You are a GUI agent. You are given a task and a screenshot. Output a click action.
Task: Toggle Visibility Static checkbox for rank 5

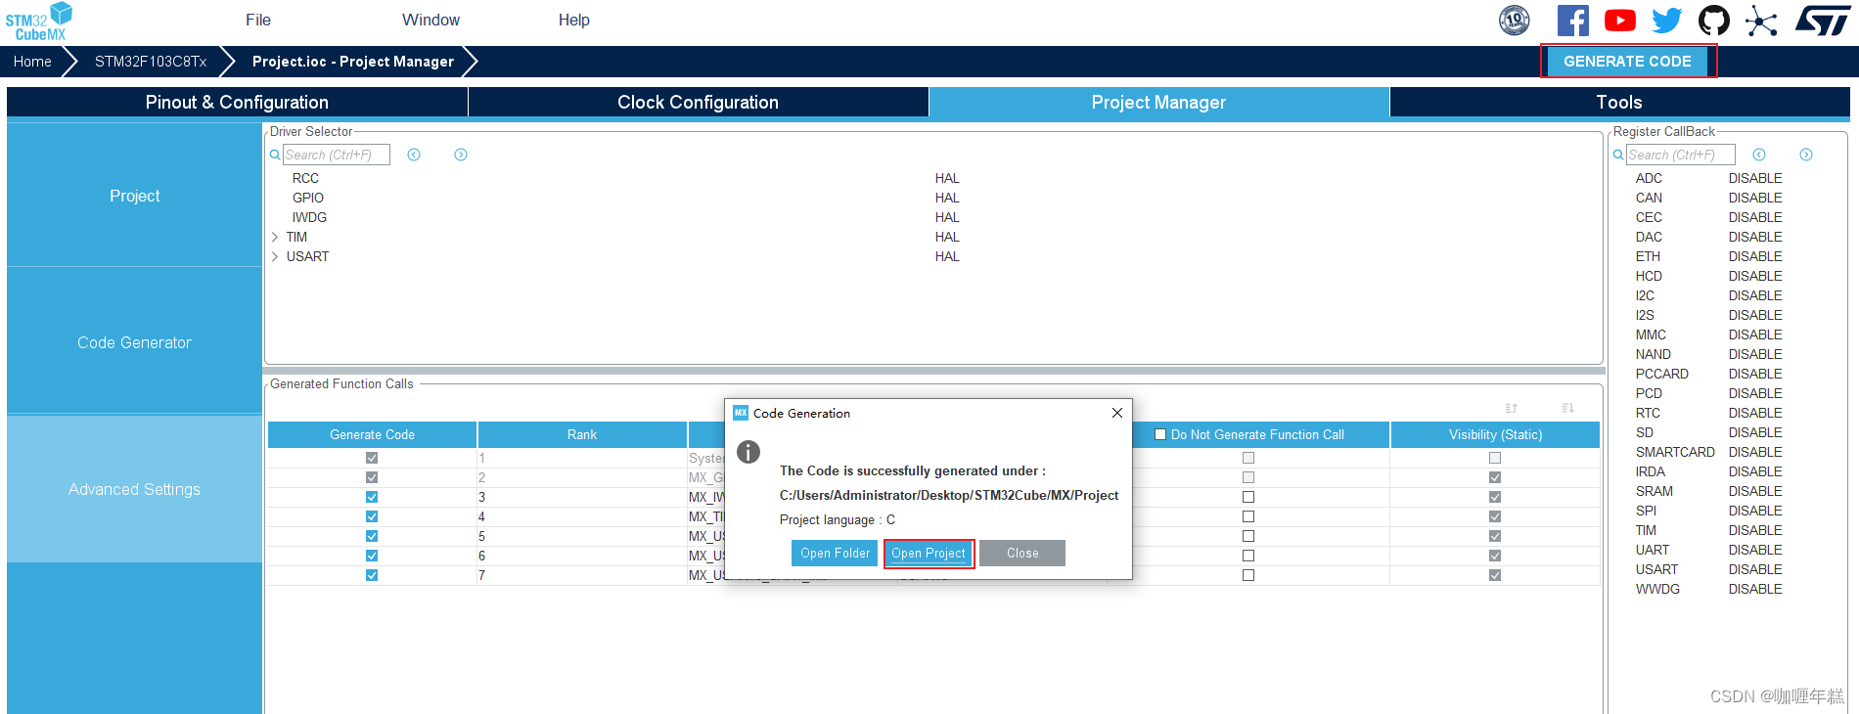(x=1495, y=536)
